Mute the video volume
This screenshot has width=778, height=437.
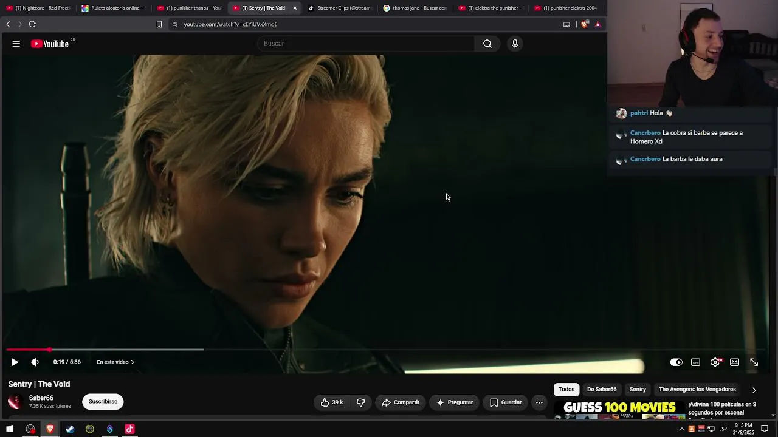(35, 362)
